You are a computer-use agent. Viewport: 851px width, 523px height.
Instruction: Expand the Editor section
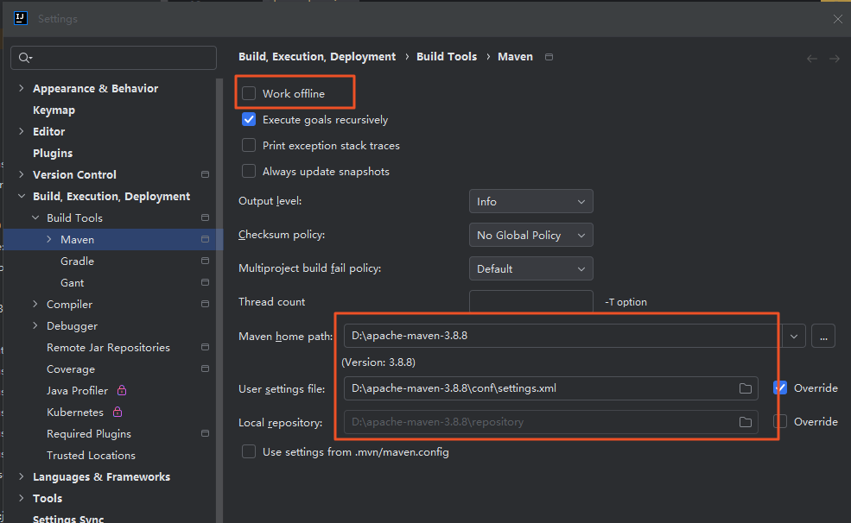(21, 131)
